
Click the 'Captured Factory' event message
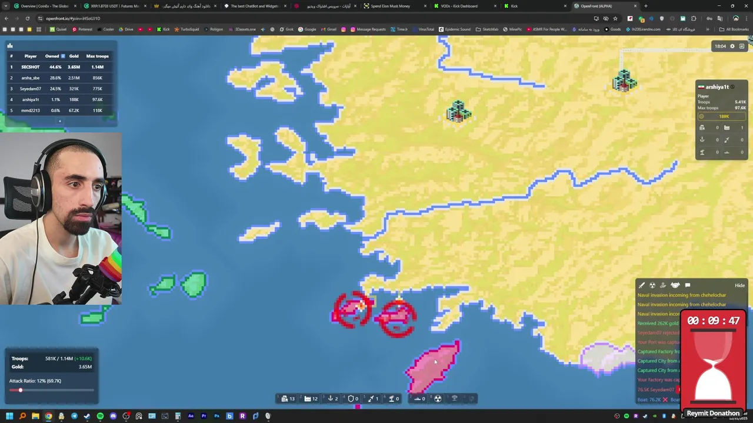coord(658,351)
